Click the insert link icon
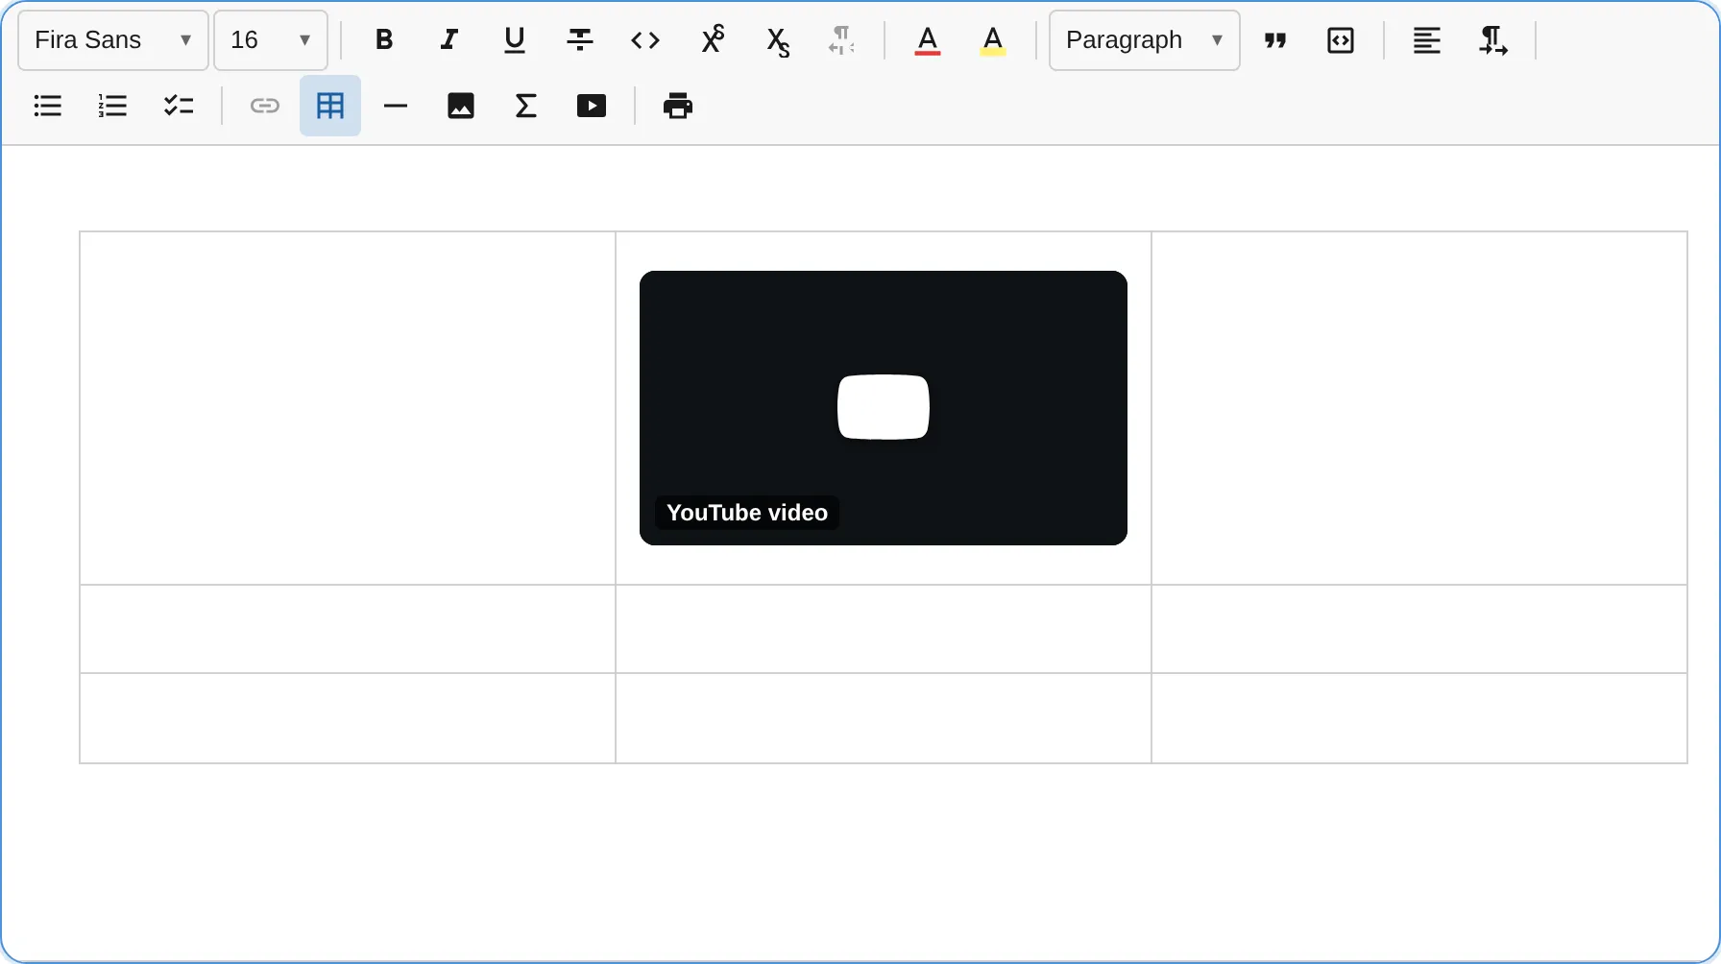 pos(265,106)
